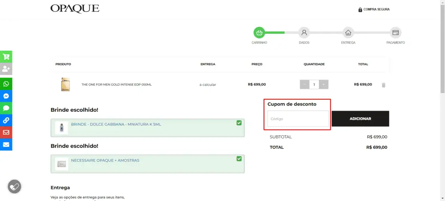The image size is (445, 201).
Task: Increase quantity with the plus button
Action: (323, 85)
